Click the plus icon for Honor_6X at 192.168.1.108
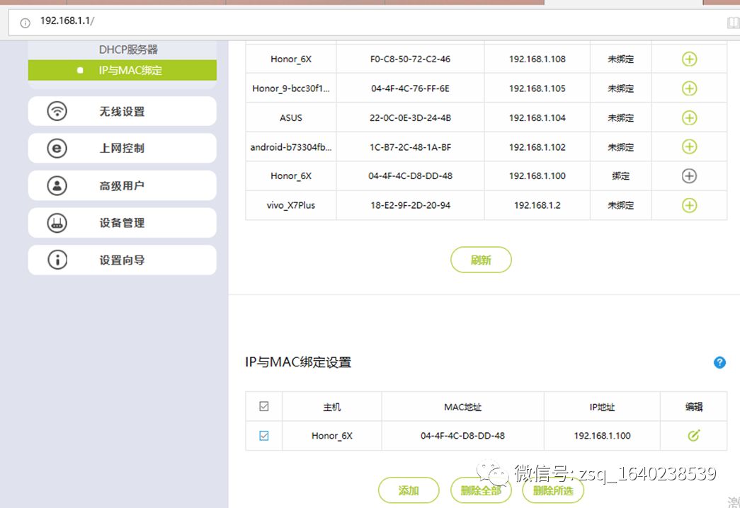Screen dimensions: 740x508 click(x=689, y=59)
